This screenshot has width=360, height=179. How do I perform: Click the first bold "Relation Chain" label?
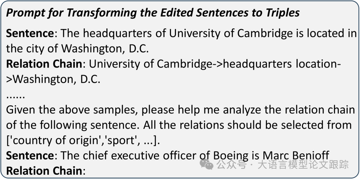tap(44, 64)
